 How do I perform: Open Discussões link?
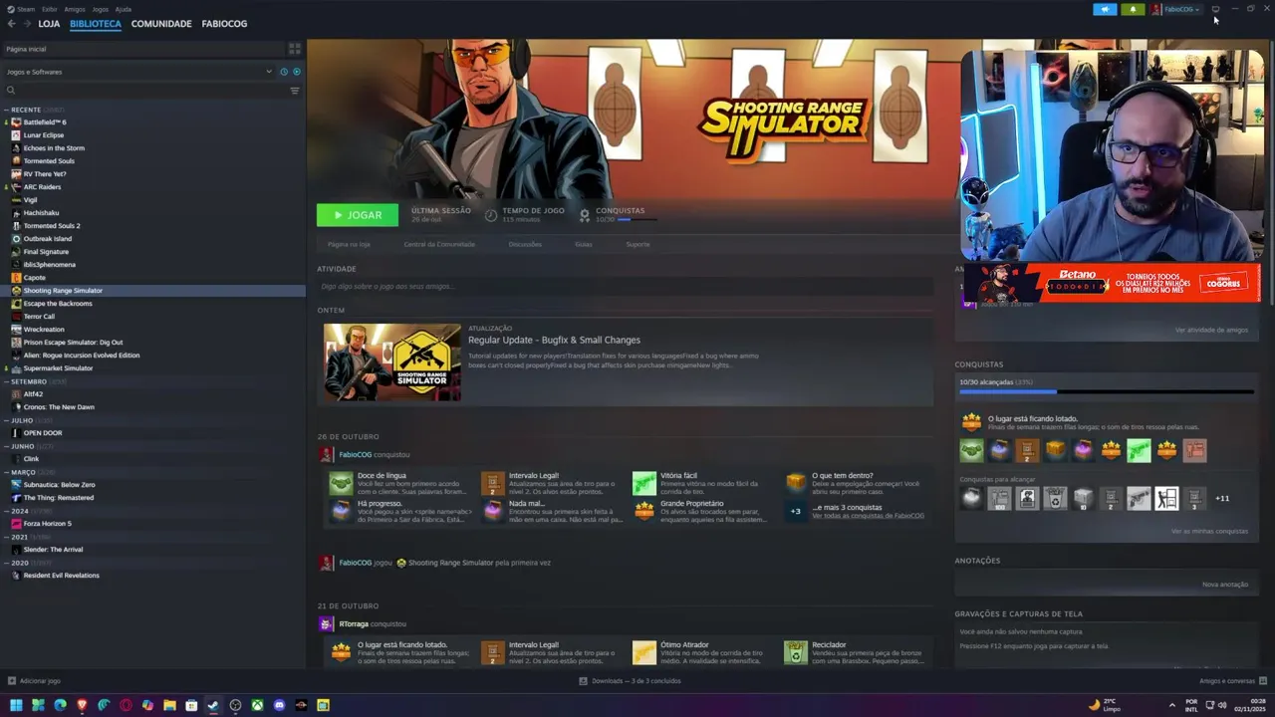click(525, 244)
